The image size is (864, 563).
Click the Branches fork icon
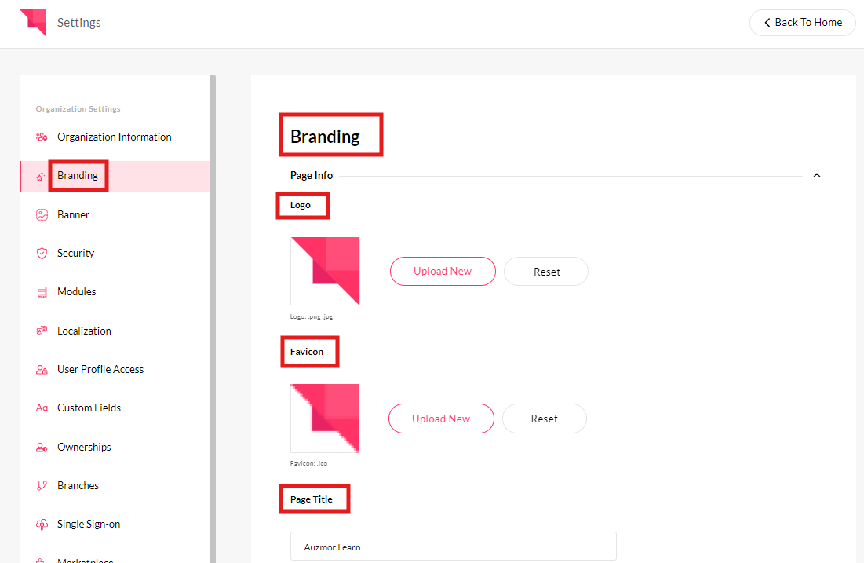click(42, 486)
